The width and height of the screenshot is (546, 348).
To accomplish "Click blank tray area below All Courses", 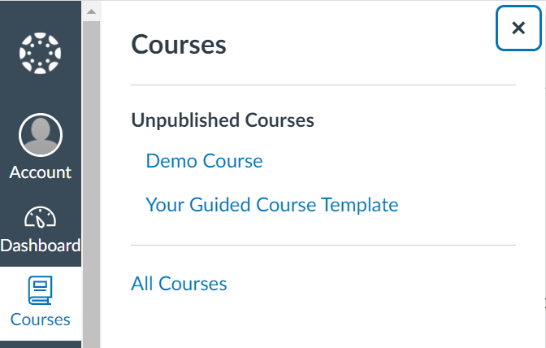I will (x=323, y=321).
